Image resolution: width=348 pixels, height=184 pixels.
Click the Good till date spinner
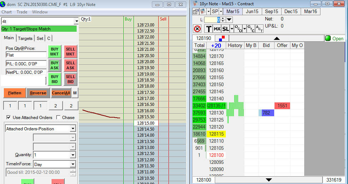coord(73,172)
